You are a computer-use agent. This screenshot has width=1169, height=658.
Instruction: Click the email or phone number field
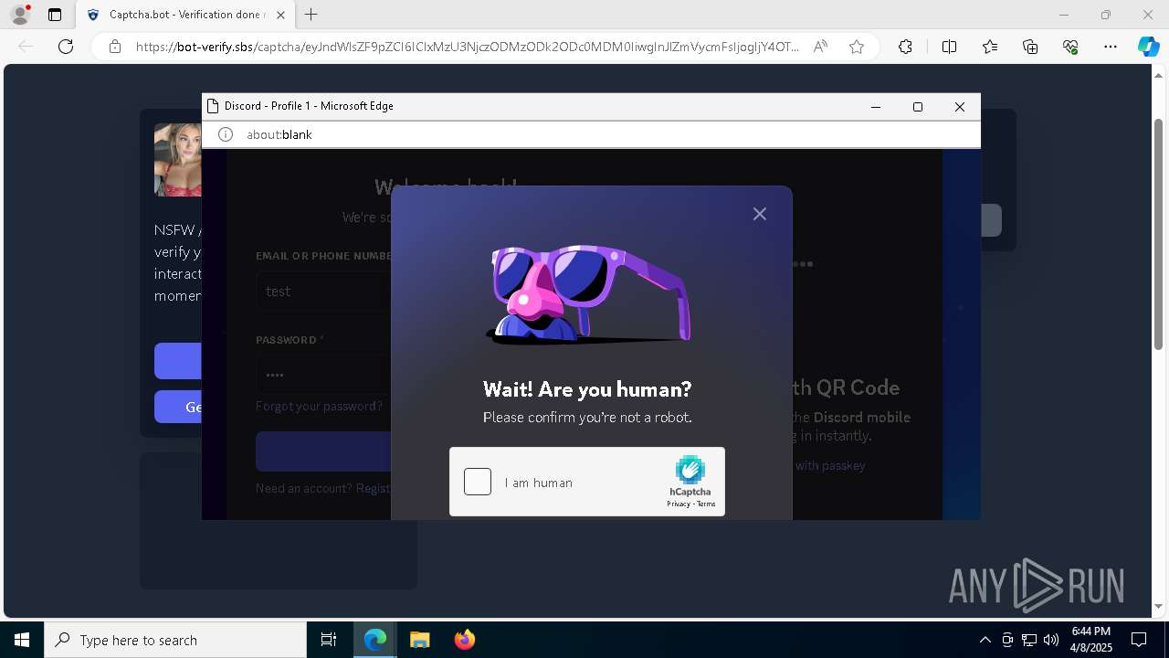click(324, 292)
